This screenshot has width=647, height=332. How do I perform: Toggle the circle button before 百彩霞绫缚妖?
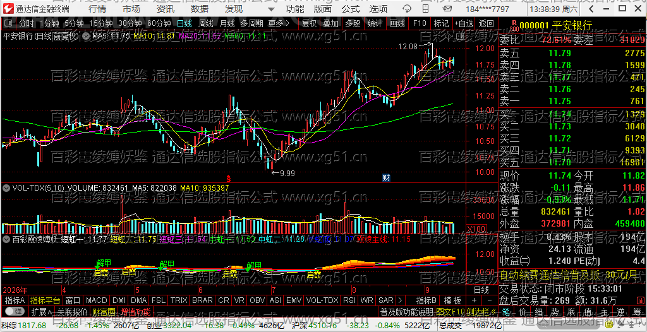click(6, 239)
